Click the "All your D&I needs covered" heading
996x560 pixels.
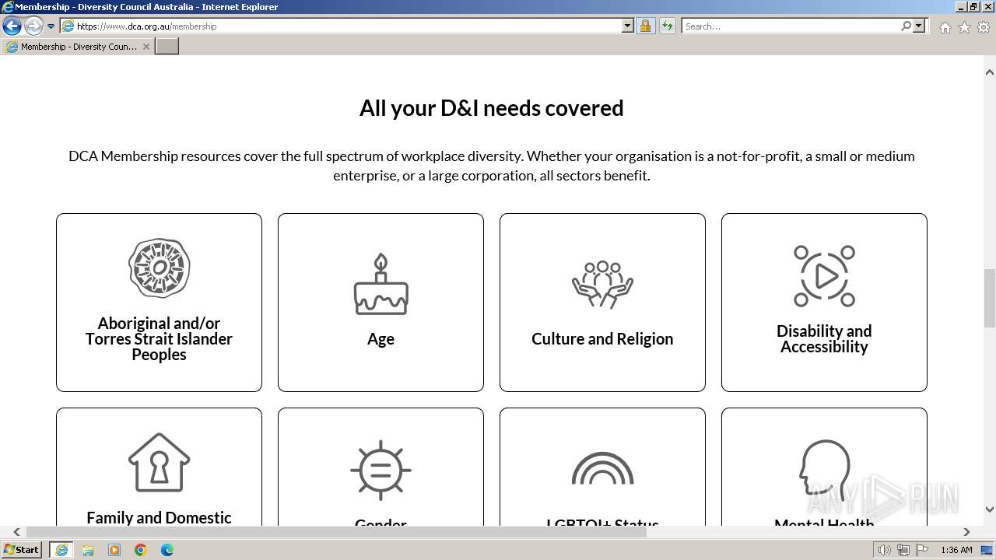492,107
